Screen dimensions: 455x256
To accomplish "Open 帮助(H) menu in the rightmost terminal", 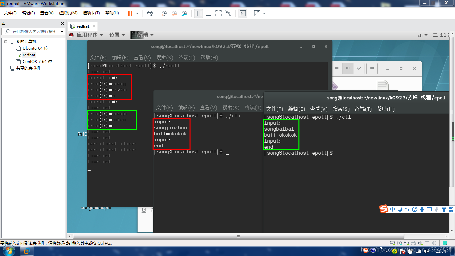I will coord(386,109).
